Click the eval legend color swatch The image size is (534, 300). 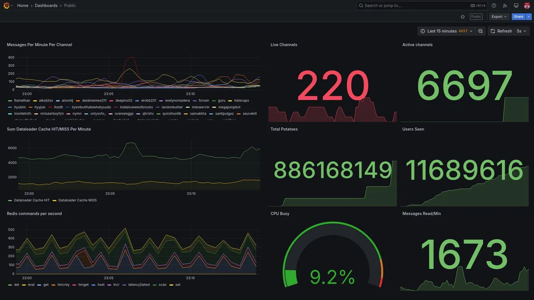[x=24, y=285]
